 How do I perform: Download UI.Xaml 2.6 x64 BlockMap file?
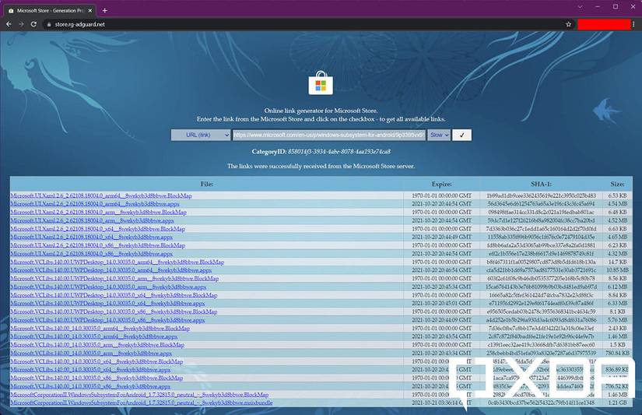tap(97, 229)
